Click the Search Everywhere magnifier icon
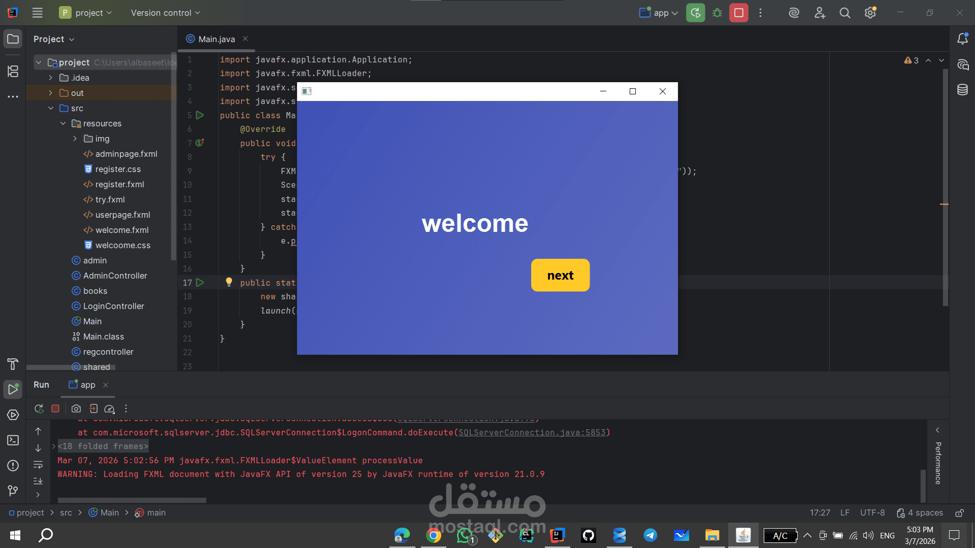Screen dimensions: 975x548 tap(844, 13)
